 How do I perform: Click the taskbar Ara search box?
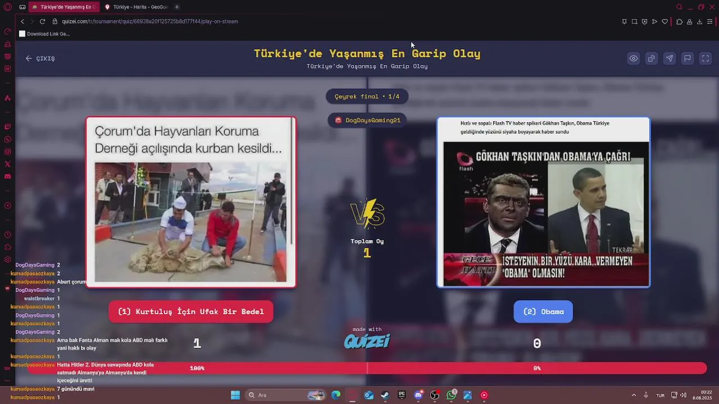(x=286, y=395)
